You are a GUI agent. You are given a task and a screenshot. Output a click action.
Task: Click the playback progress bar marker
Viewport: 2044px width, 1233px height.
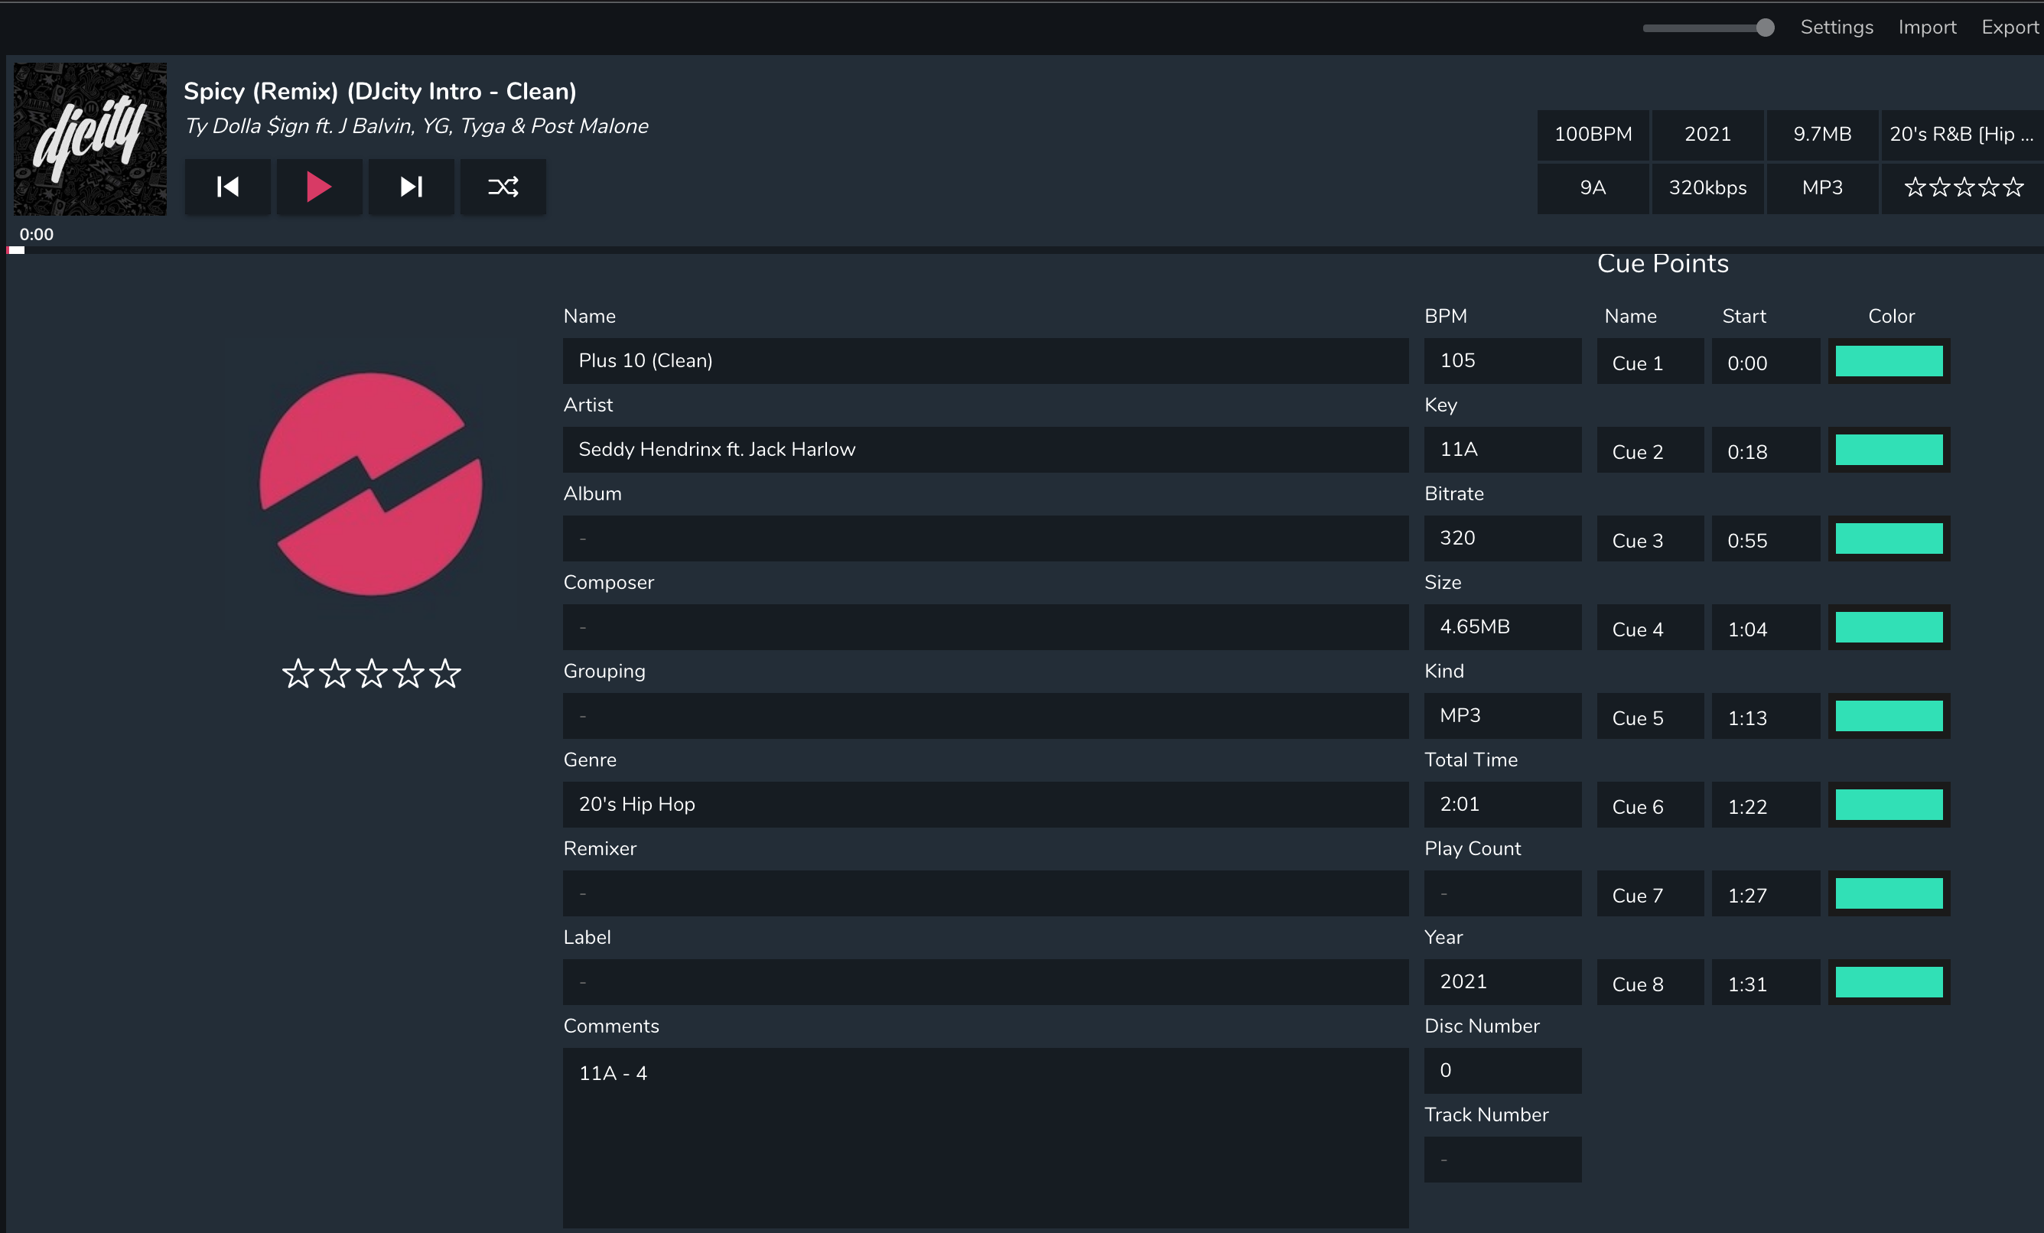pyautogui.click(x=16, y=249)
